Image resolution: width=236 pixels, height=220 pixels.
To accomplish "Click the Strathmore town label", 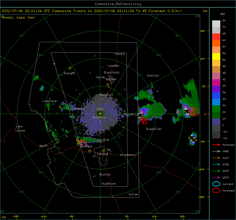I will click(x=127, y=155).
